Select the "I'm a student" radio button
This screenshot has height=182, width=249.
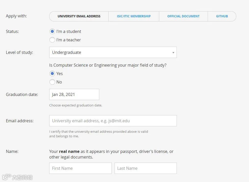coord(52,31)
